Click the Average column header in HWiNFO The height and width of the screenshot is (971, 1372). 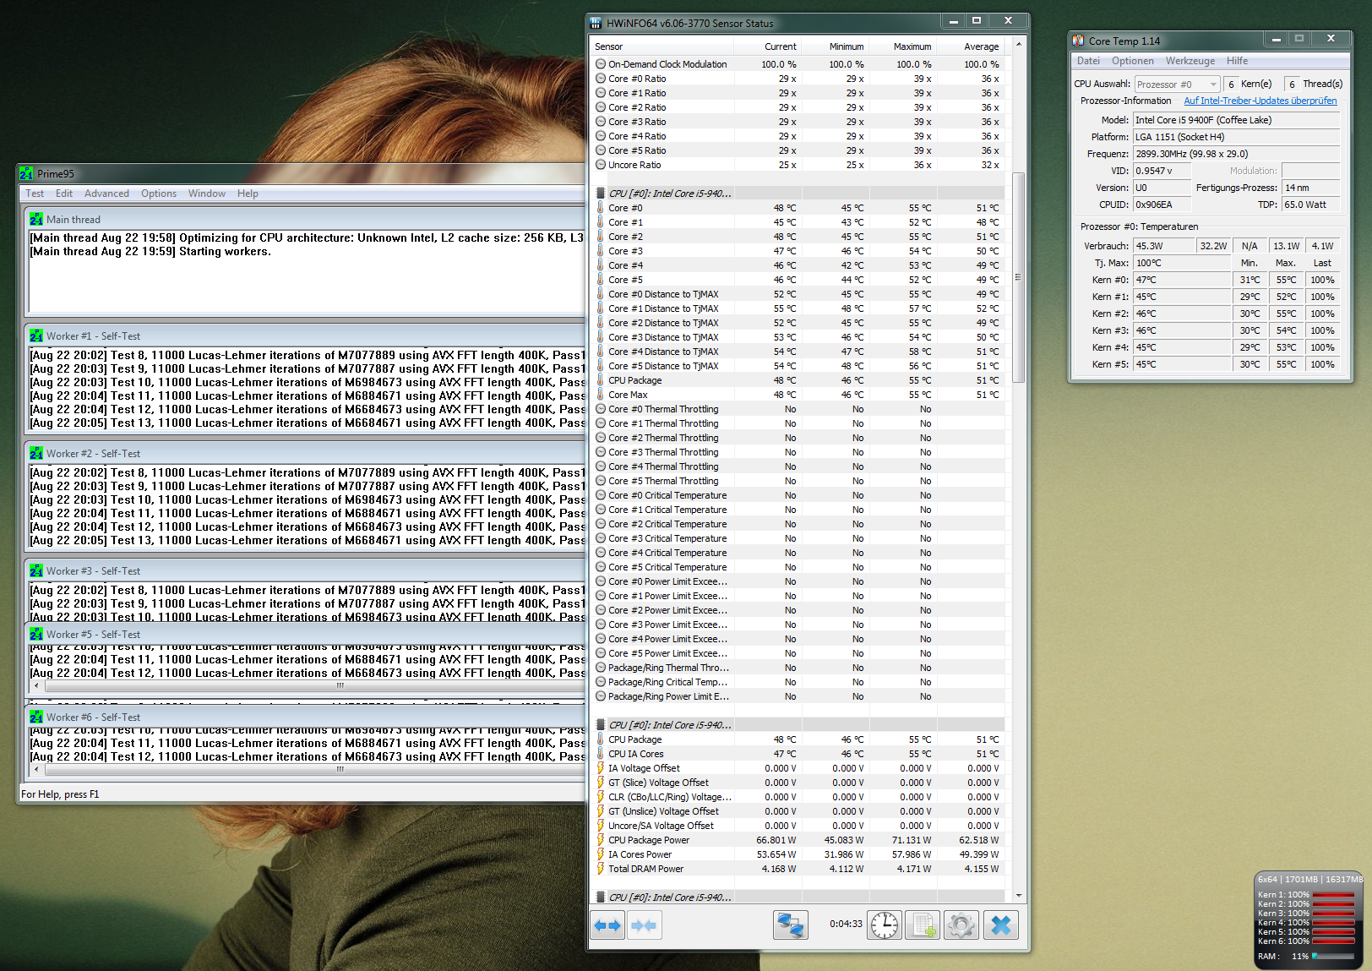click(x=970, y=46)
